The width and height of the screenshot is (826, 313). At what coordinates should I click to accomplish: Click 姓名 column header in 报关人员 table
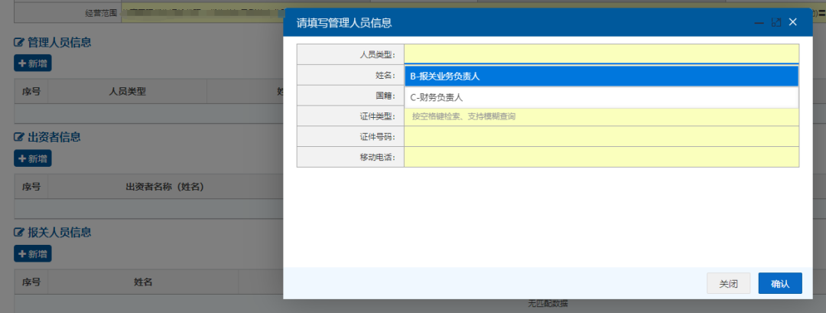pos(143,282)
